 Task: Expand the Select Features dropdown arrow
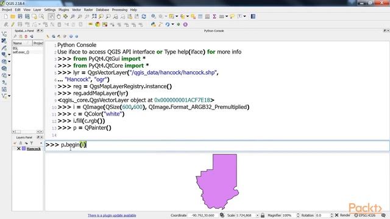pos(177,16)
